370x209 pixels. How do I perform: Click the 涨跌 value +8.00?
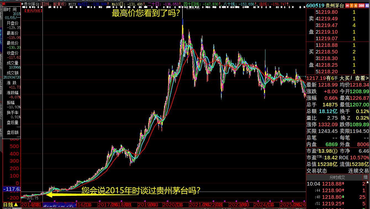[x=331, y=92]
